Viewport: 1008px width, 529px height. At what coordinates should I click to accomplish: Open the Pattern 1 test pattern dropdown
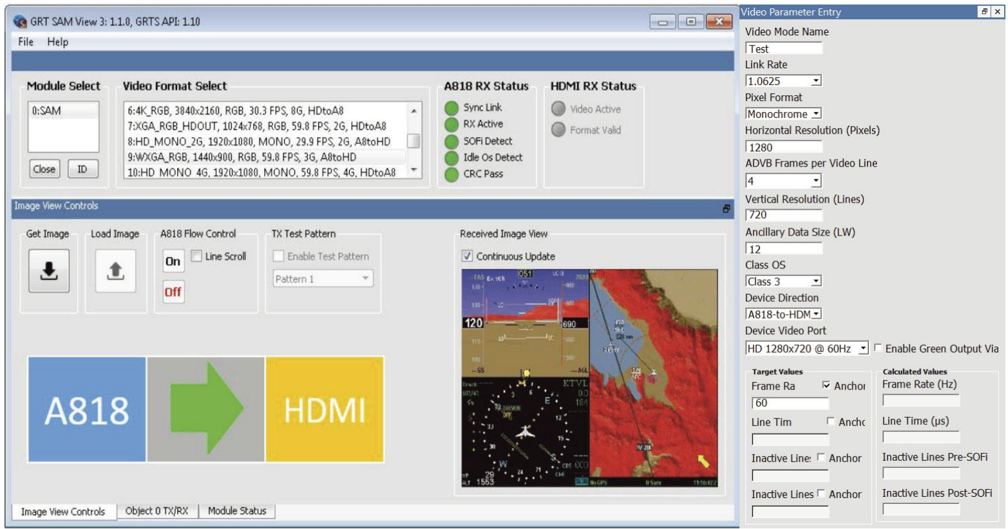(x=323, y=279)
